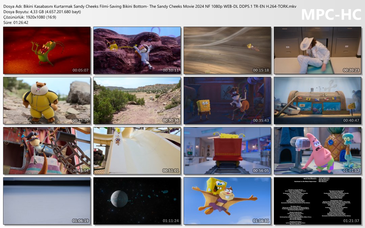Select the "Dosya Boyutu: 4,33 GB" line
The image size is (365, 228).
[x=42, y=11]
